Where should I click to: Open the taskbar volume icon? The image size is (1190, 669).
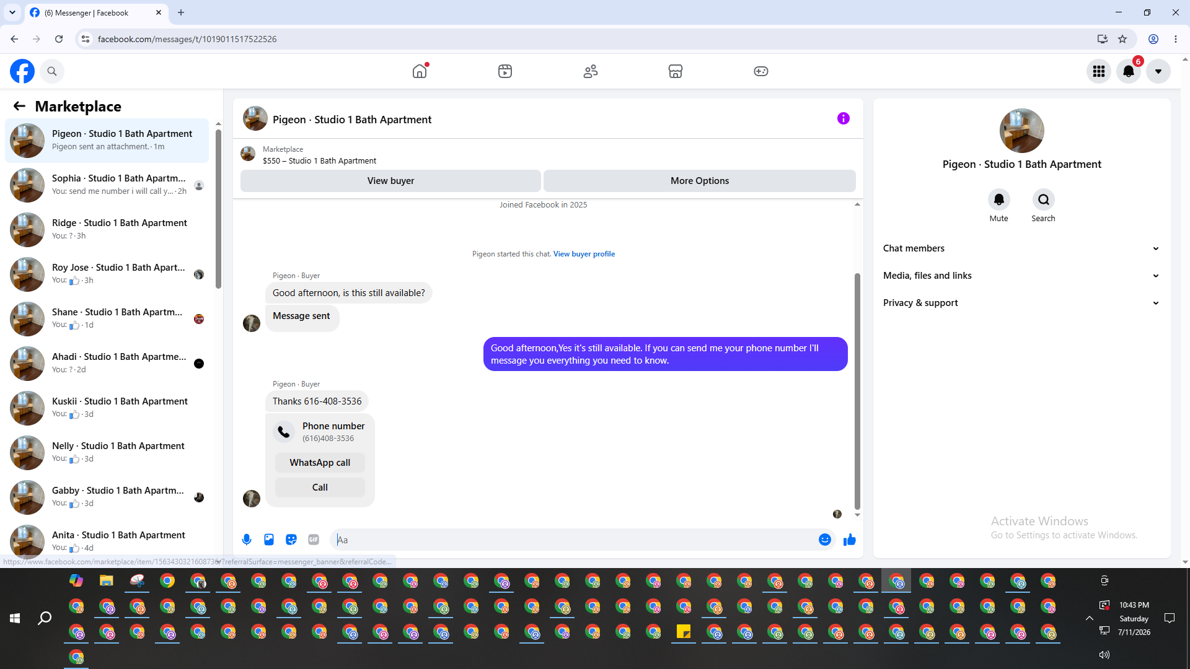tap(1104, 655)
